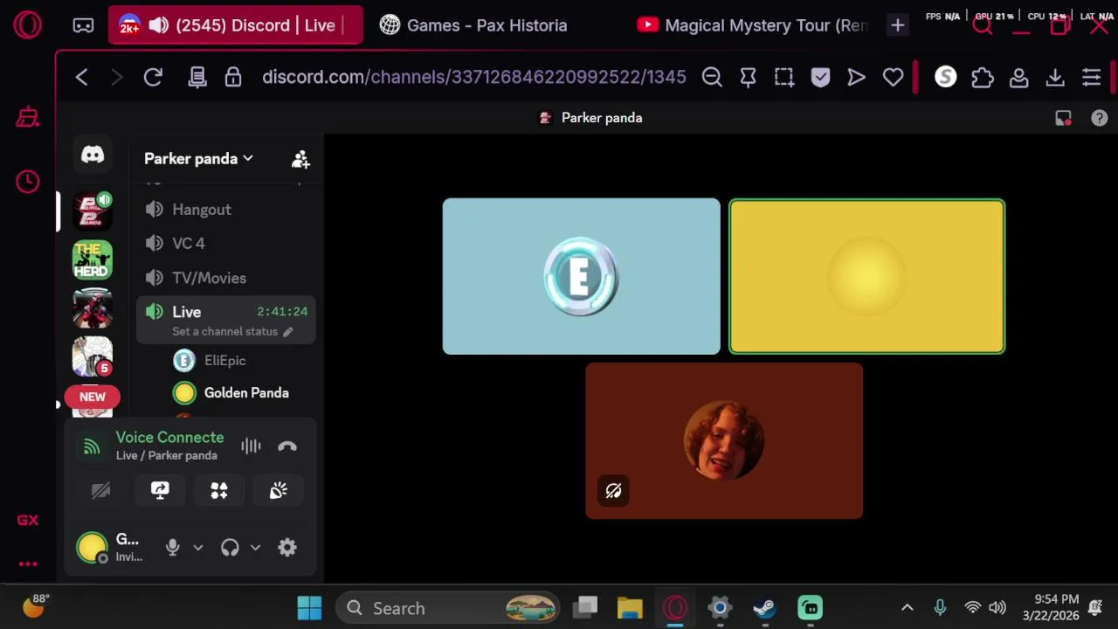The width and height of the screenshot is (1118, 629).
Task: Switch to Magical Mystery Tour YouTube tab
Action: (x=751, y=25)
